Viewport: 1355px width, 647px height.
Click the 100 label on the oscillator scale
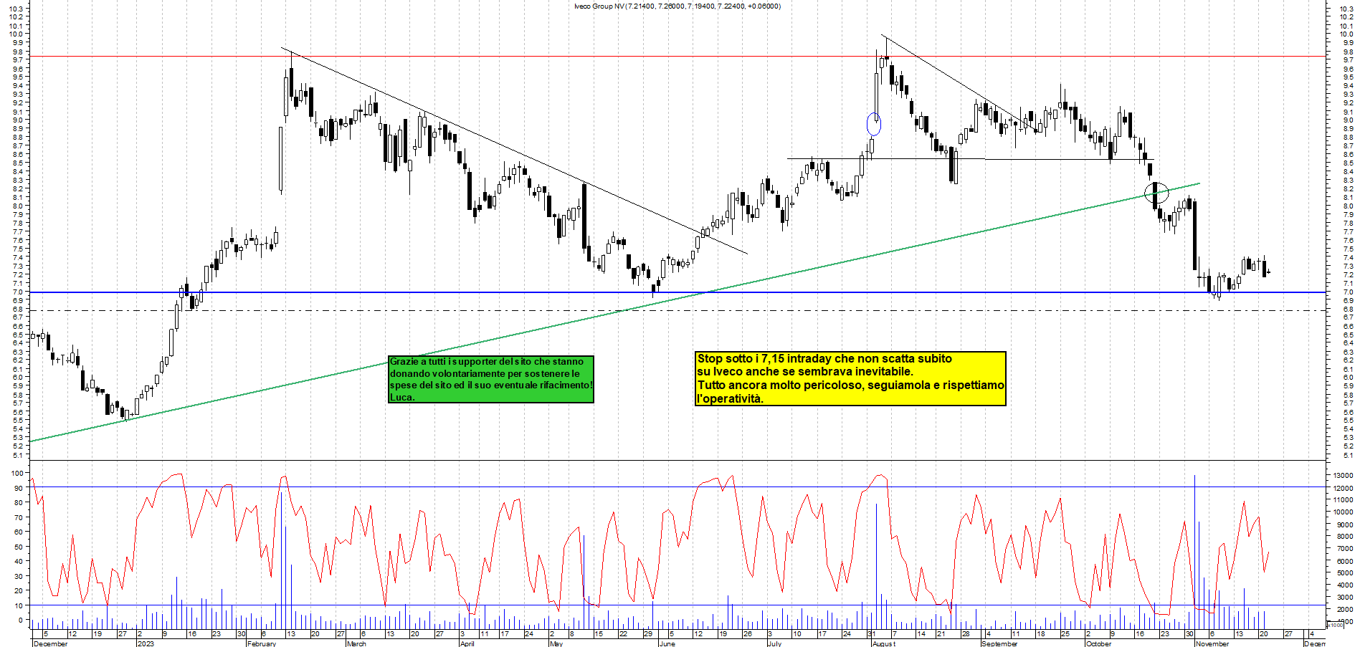[19, 474]
